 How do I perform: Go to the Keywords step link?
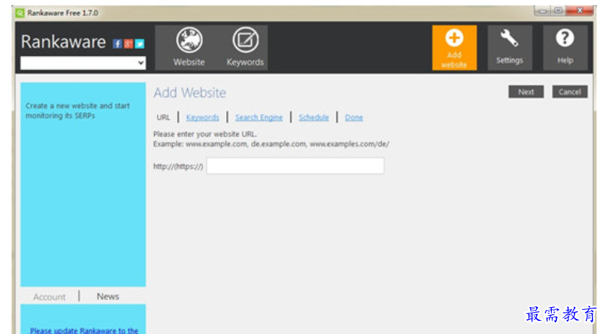tap(203, 117)
